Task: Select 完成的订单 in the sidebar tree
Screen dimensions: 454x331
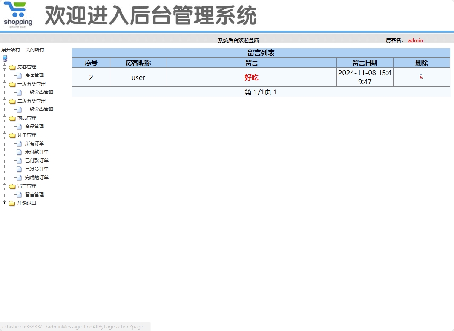Action: click(x=37, y=177)
